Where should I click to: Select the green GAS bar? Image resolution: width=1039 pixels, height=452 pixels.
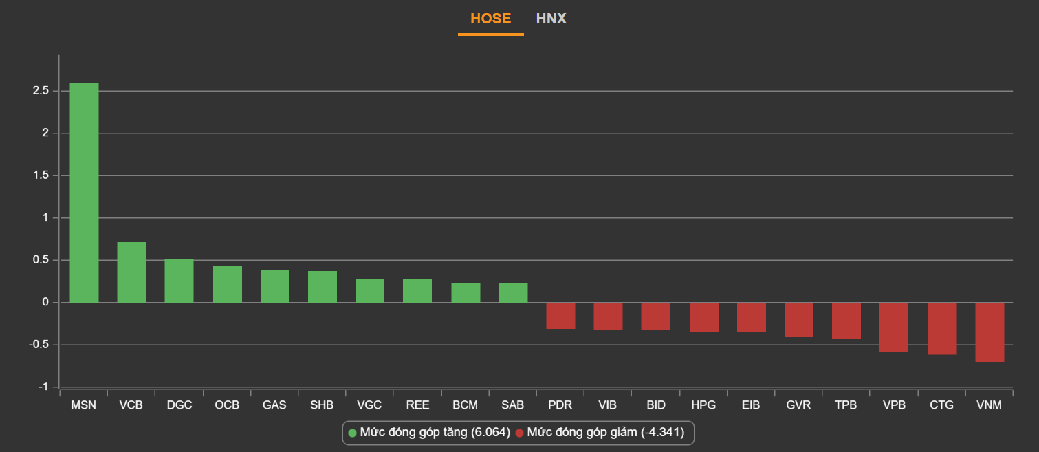(x=274, y=286)
